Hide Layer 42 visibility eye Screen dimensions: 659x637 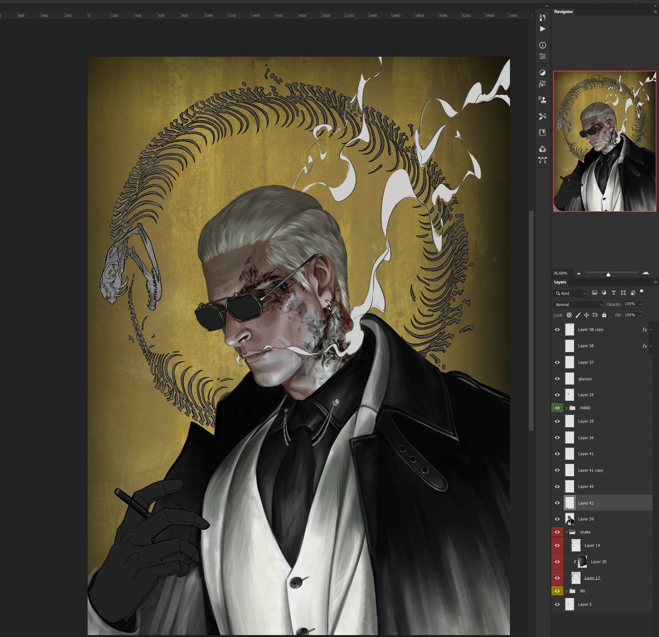[557, 503]
